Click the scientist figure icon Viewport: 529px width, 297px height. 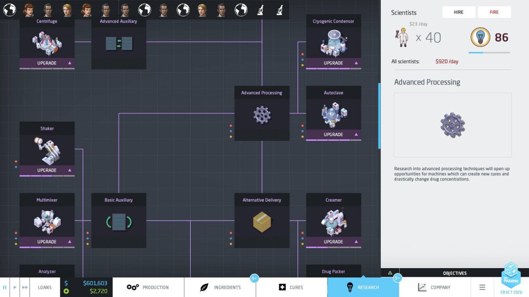pyautogui.click(x=402, y=37)
